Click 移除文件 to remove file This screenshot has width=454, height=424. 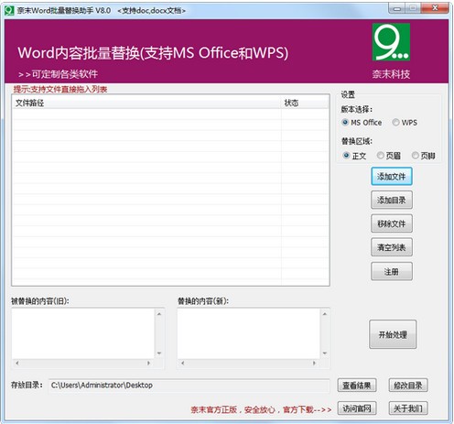392,223
